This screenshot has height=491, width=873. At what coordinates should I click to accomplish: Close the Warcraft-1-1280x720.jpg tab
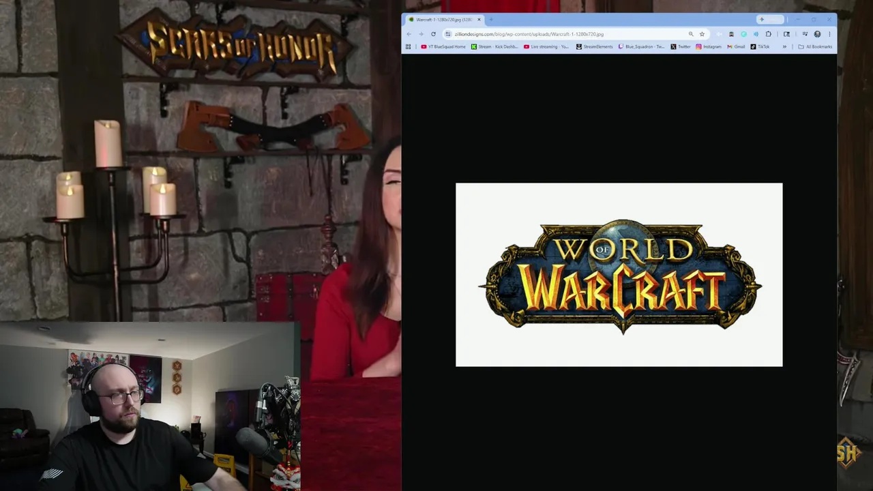click(479, 20)
